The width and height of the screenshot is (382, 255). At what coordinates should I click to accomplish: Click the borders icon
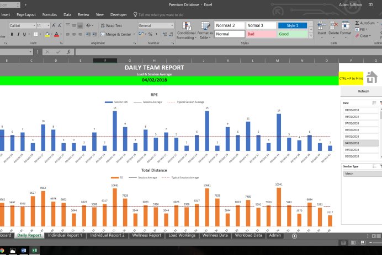[36, 35]
